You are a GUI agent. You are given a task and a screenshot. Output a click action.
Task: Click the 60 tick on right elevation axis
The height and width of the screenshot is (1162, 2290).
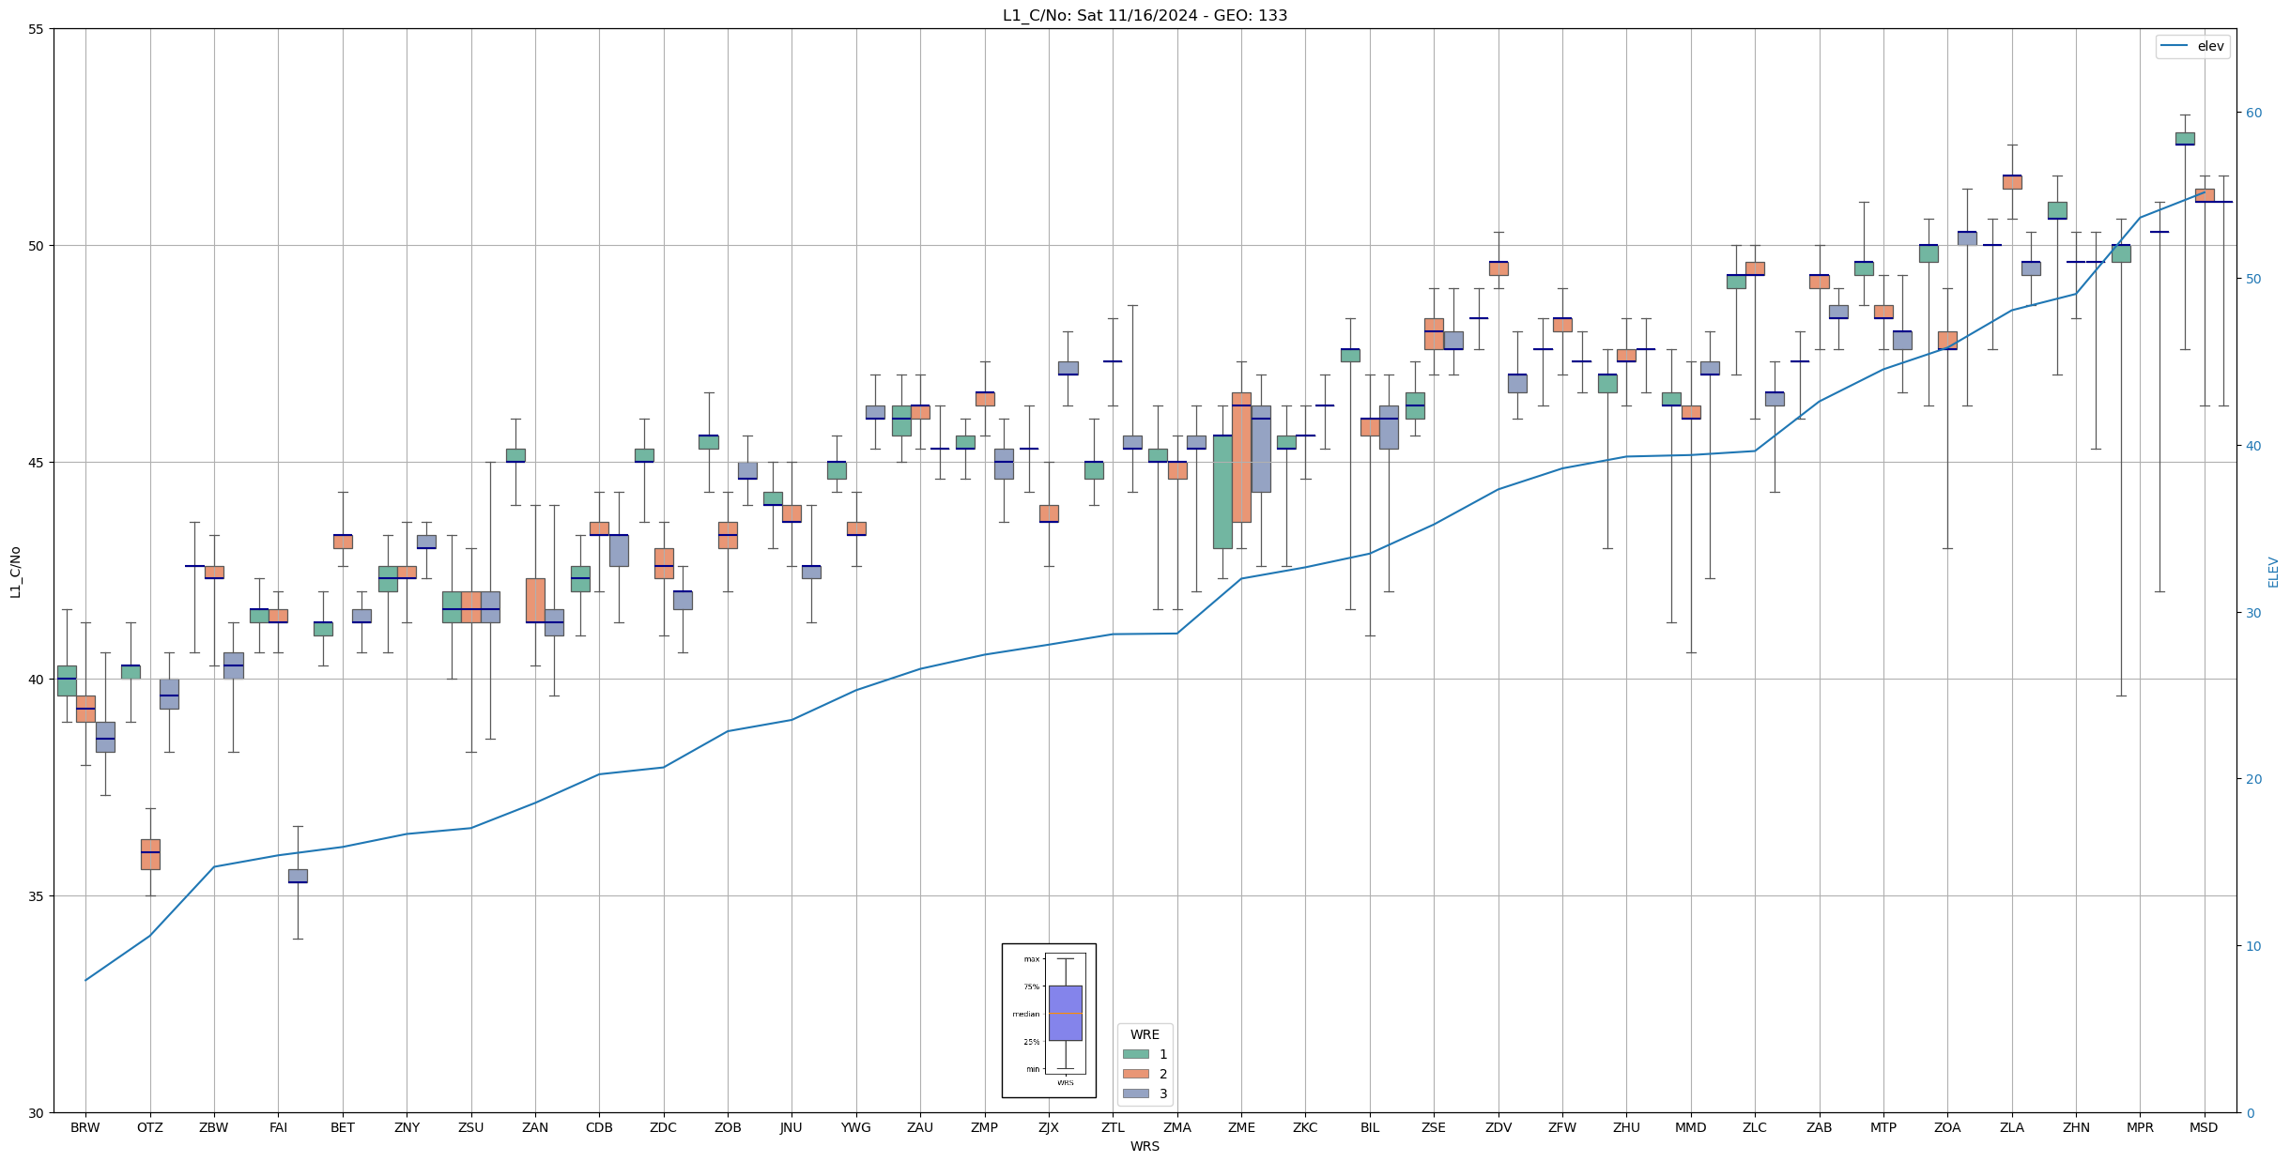(2252, 113)
